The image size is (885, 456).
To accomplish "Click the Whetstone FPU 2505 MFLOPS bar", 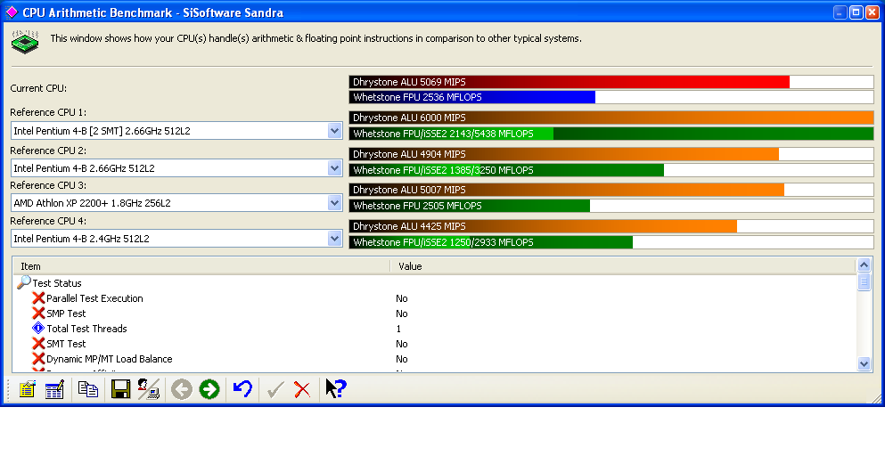I will 611,206.
